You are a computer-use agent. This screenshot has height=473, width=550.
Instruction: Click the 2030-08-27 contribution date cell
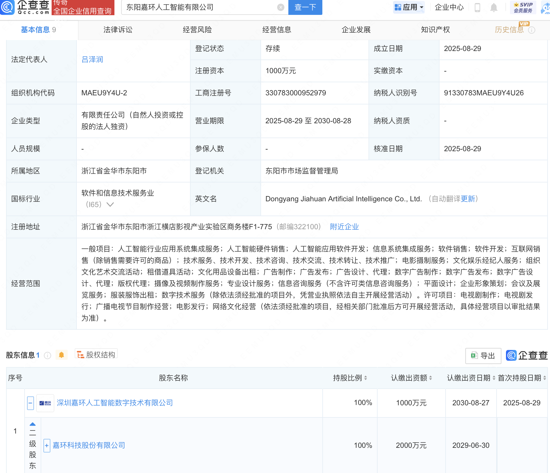[471, 403]
